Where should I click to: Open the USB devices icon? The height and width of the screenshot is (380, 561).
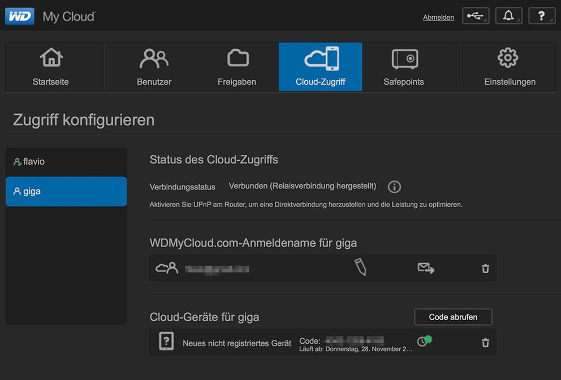[476, 16]
